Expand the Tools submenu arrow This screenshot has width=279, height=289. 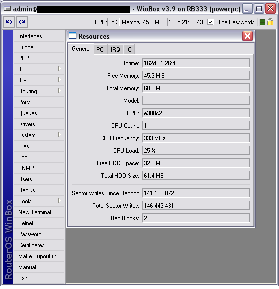click(x=59, y=200)
